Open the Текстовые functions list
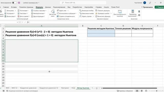 click(23, 14)
